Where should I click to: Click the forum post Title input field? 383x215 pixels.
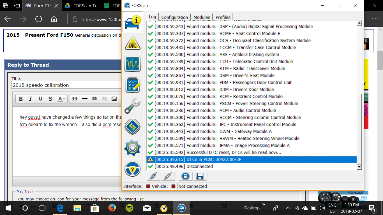click(67, 85)
